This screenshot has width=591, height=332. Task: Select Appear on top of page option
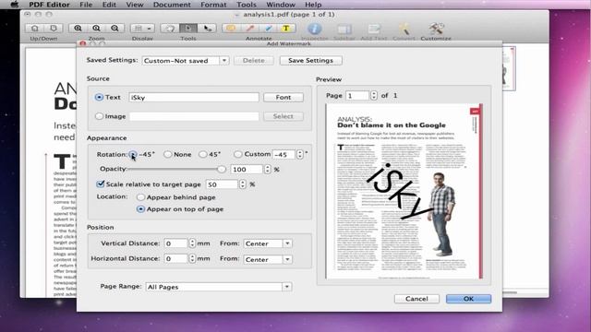click(x=140, y=209)
